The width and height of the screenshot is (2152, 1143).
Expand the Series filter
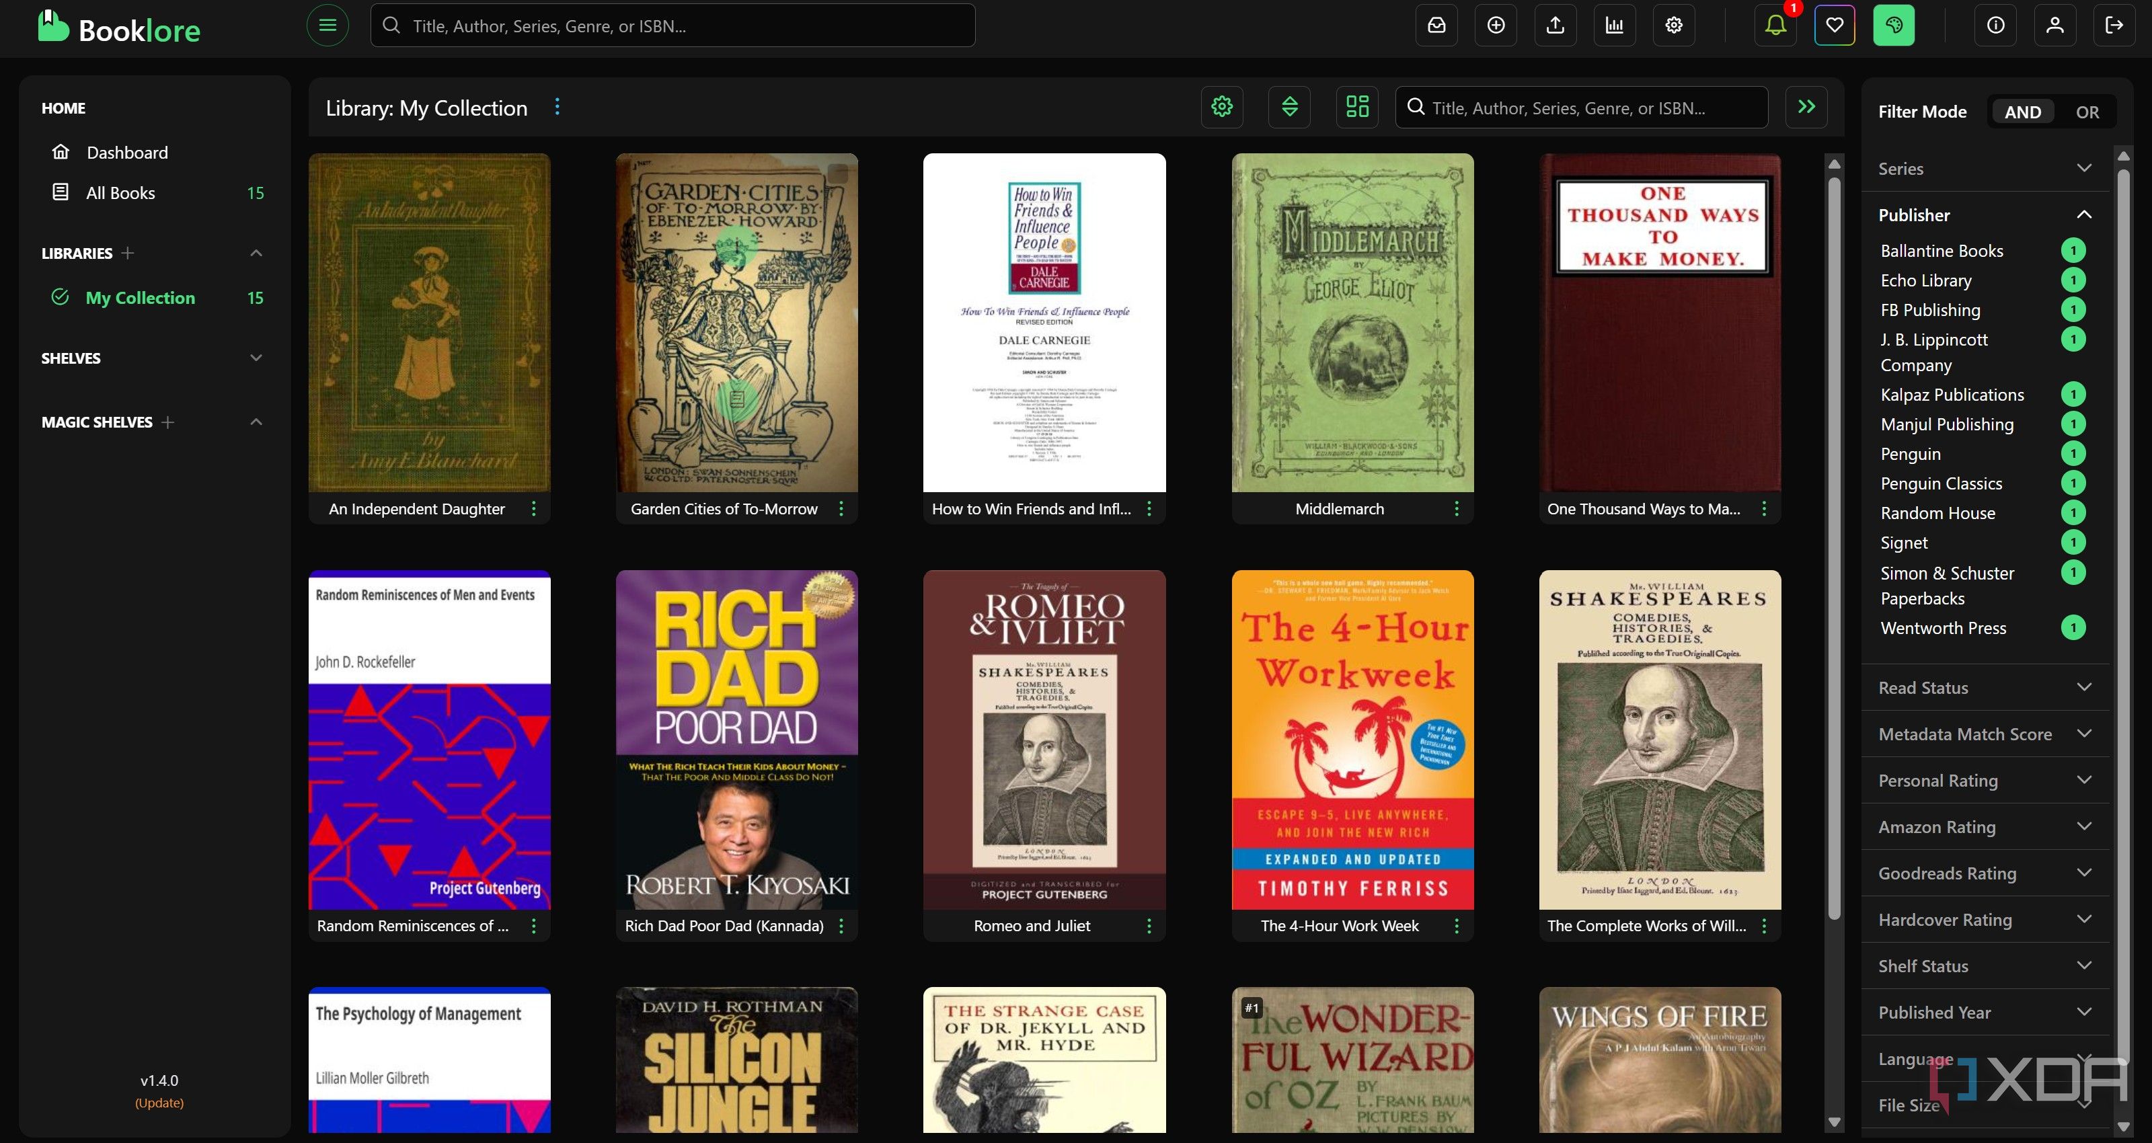point(1985,169)
